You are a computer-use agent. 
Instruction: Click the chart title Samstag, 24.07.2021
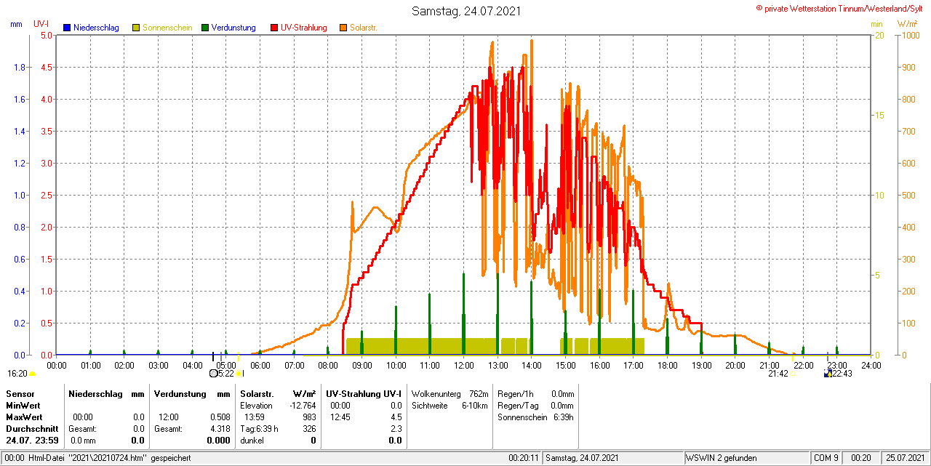[x=466, y=11]
